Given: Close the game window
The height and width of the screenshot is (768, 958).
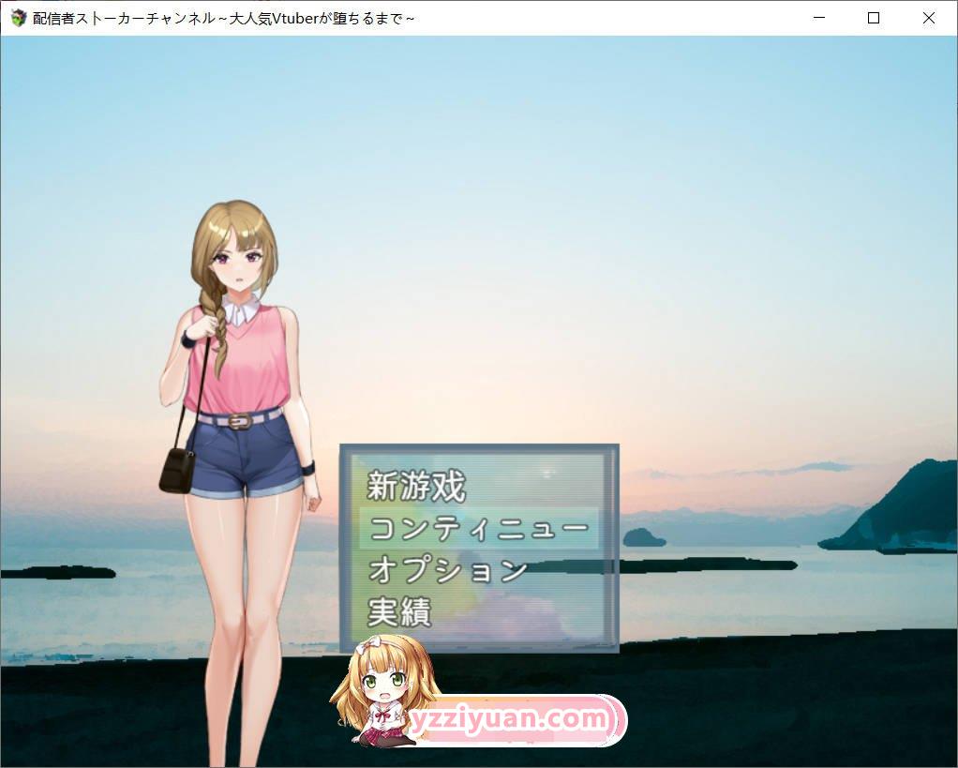Looking at the screenshot, I should [x=929, y=18].
